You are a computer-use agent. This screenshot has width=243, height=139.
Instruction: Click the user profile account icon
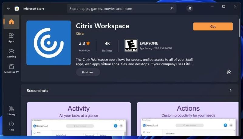[190, 9]
